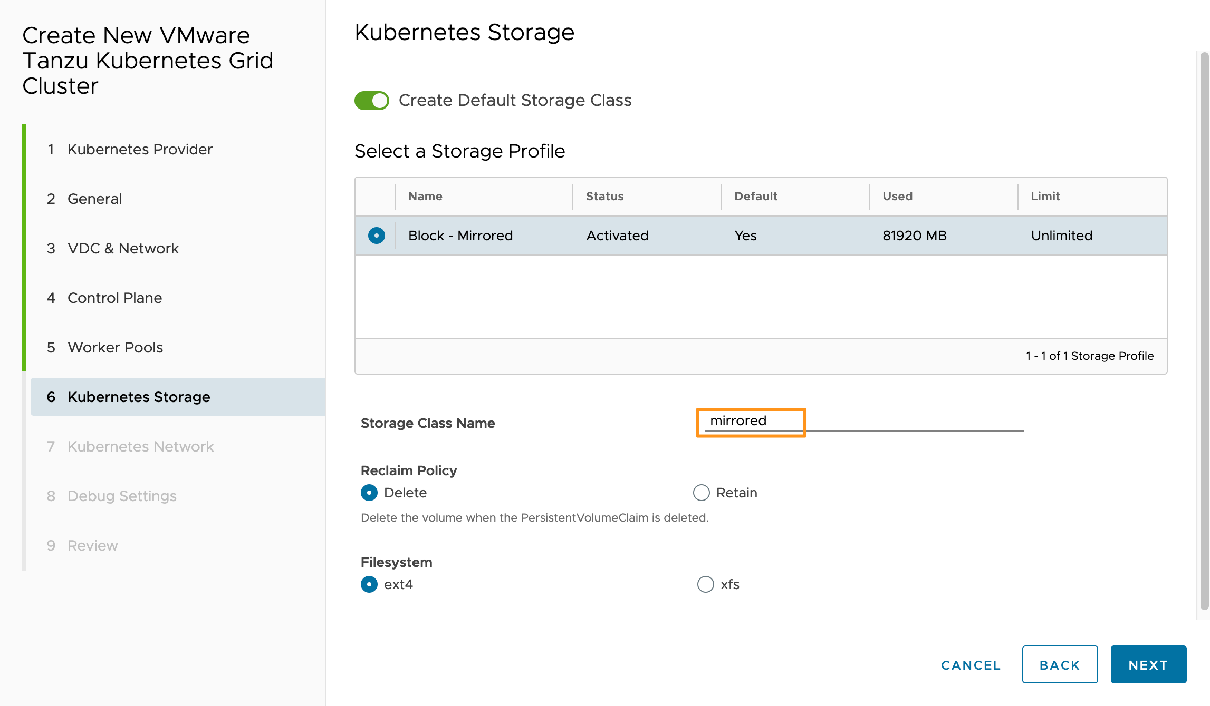
Task: Click the BACK button
Action: pyautogui.click(x=1060, y=665)
